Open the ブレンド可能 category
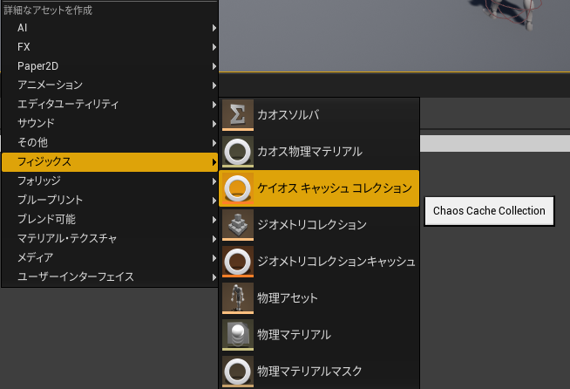570x389 pixels. click(x=110, y=220)
